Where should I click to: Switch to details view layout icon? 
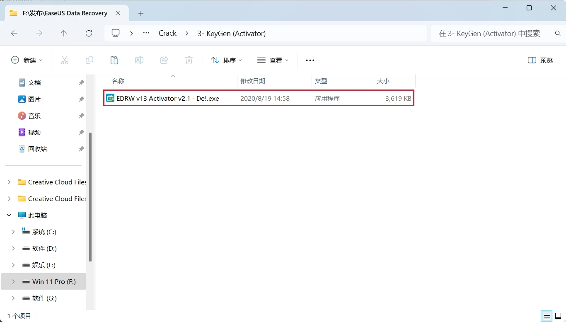point(547,316)
